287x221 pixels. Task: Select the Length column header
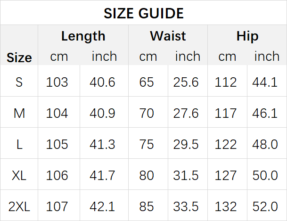tap(83, 36)
